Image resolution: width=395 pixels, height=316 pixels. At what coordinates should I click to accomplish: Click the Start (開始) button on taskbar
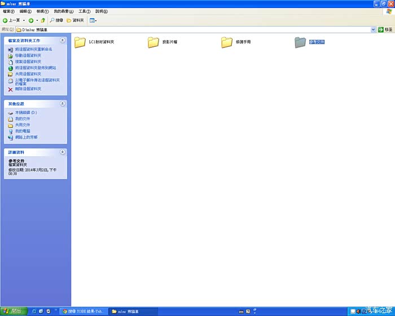pos(14,311)
